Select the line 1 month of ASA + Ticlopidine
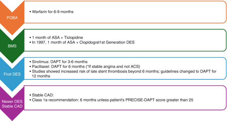227x121 pixels. 57,38
